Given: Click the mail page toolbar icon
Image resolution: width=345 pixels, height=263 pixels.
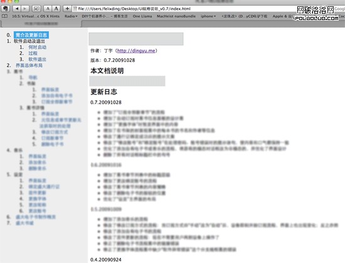Looking at the screenshot, I should tap(36, 9).
